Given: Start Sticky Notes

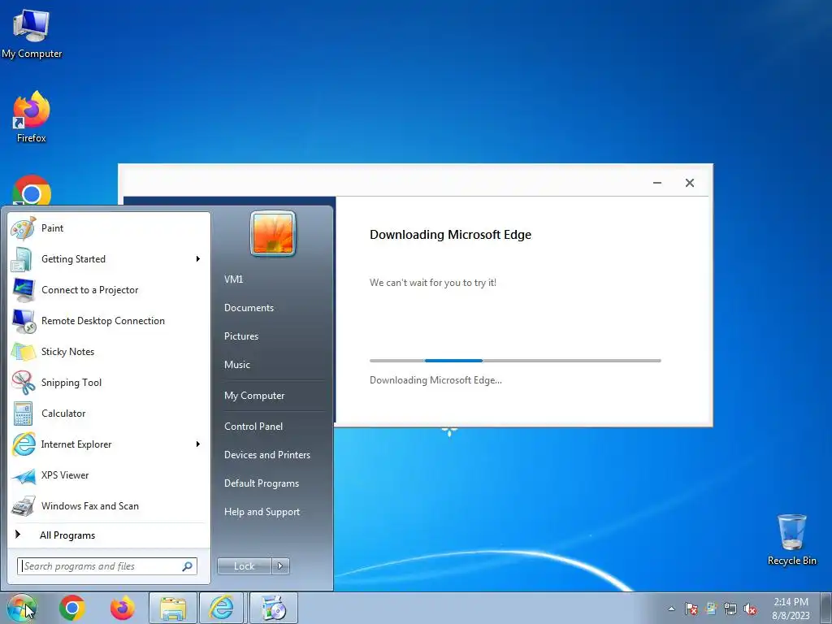Looking at the screenshot, I should click(x=109, y=351).
